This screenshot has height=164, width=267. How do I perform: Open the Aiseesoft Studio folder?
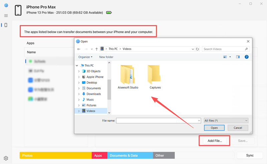tap(128, 77)
